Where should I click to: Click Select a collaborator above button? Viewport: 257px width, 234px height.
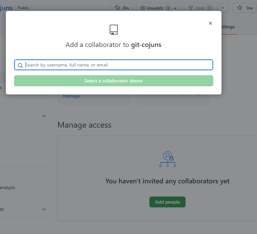click(x=114, y=81)
